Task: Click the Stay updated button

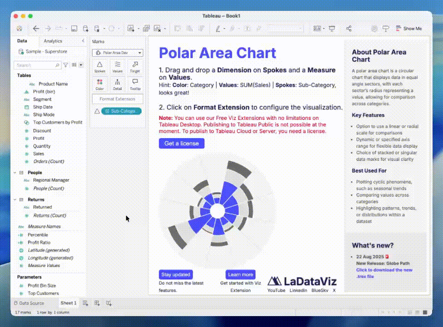Action: click(x=176, y=274)
